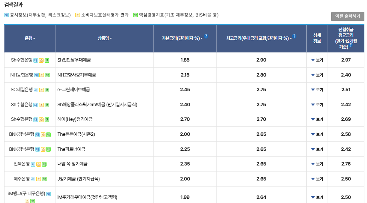Viewport: 367px width, 203px height.
Task: Click 소비자보호실태평가 결과 legend icon
Action: 77,15
